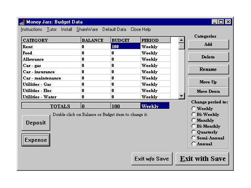Open the ShareWare menu
This screenshot has width=251, height=188.
[x=87, y=29]
